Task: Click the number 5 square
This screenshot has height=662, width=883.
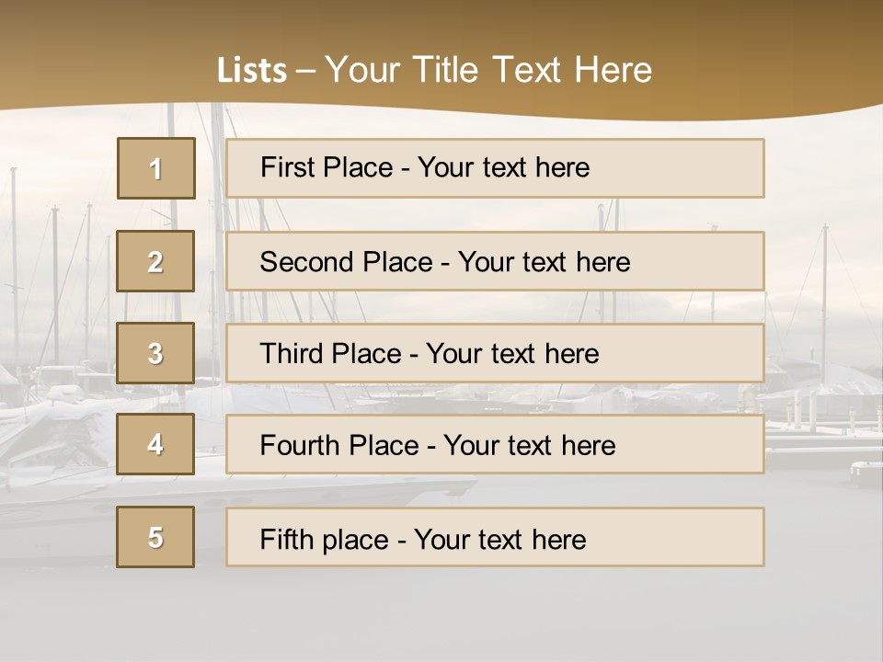Action: (x=155, y=537)
